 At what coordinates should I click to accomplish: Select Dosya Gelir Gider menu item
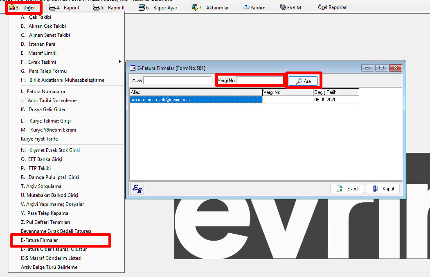coord(66,109)
